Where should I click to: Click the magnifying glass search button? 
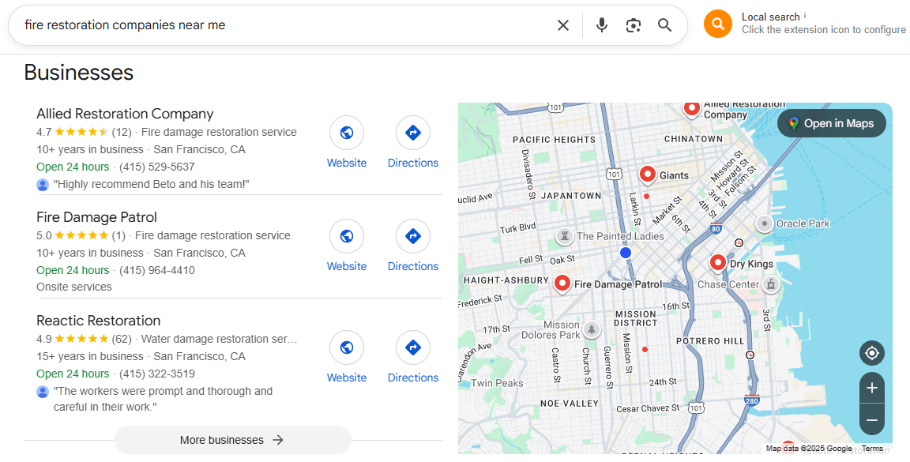[x=665, y=25]
